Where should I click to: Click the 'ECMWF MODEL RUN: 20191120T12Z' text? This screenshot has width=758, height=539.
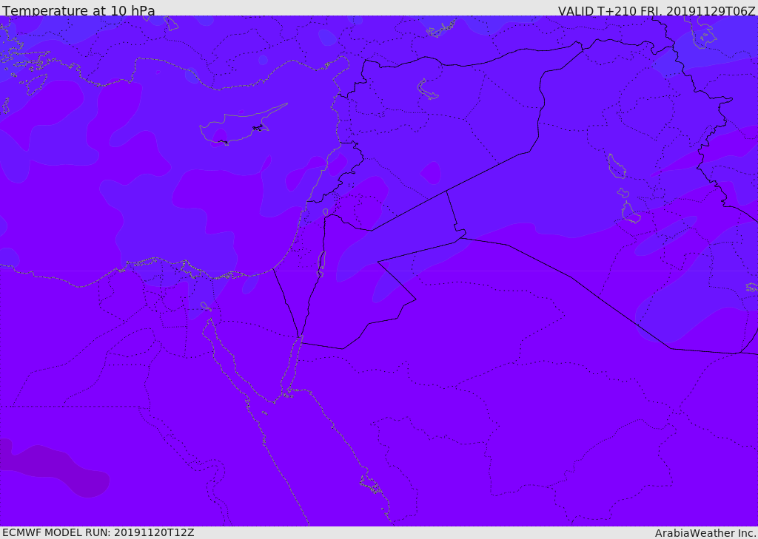(x=98, y=532)
